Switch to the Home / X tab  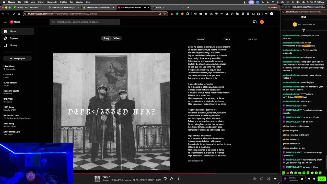click(168, 7)
